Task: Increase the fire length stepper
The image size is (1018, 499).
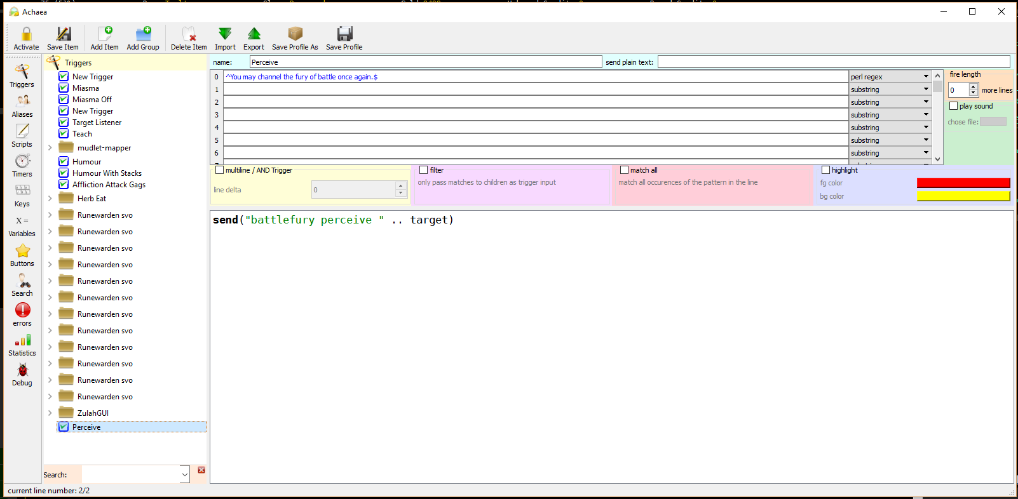Action: tap(974, 87)
